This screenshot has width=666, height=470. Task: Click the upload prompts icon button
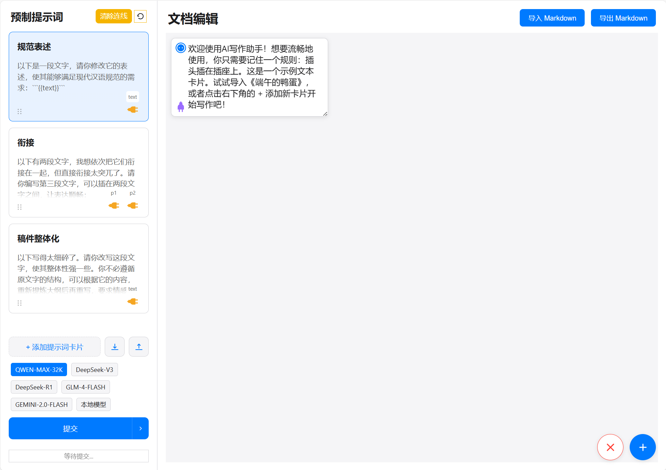point(139,346)
